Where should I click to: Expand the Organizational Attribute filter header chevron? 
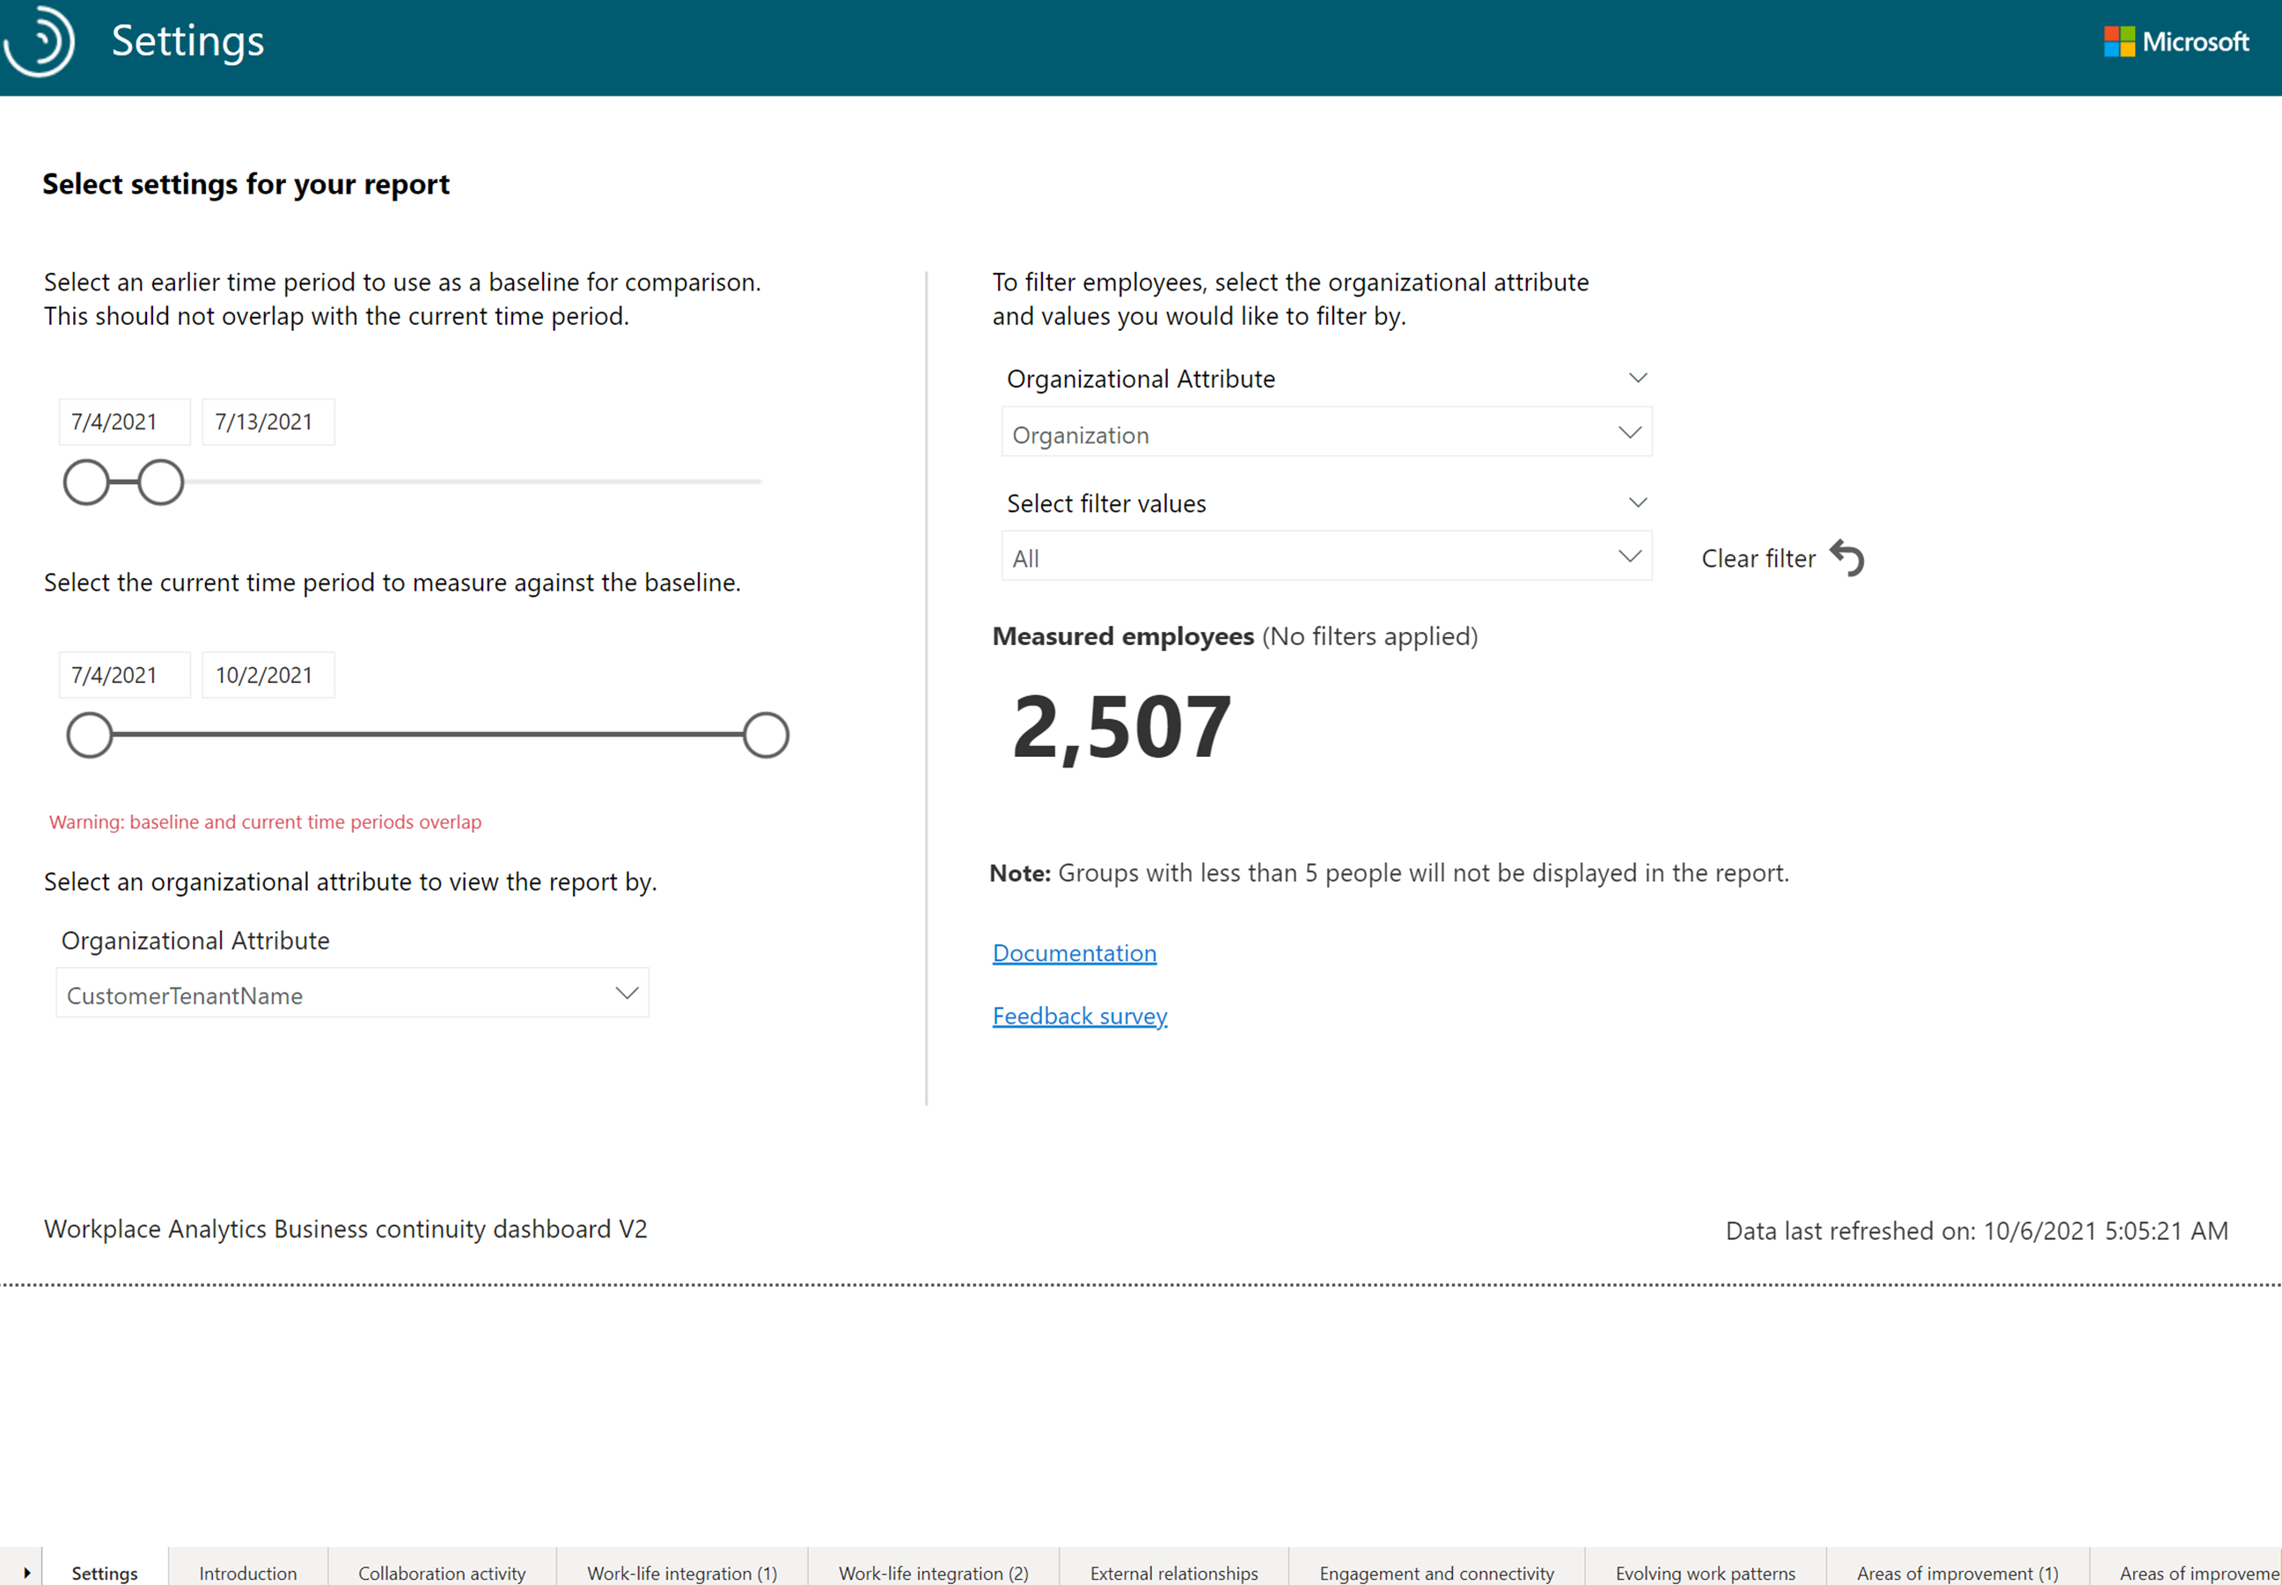click(1638, 378)
